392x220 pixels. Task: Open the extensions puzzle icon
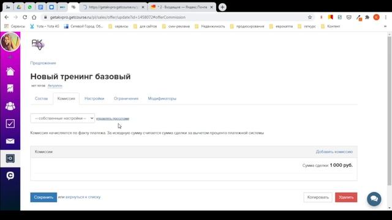click(367, 17)
